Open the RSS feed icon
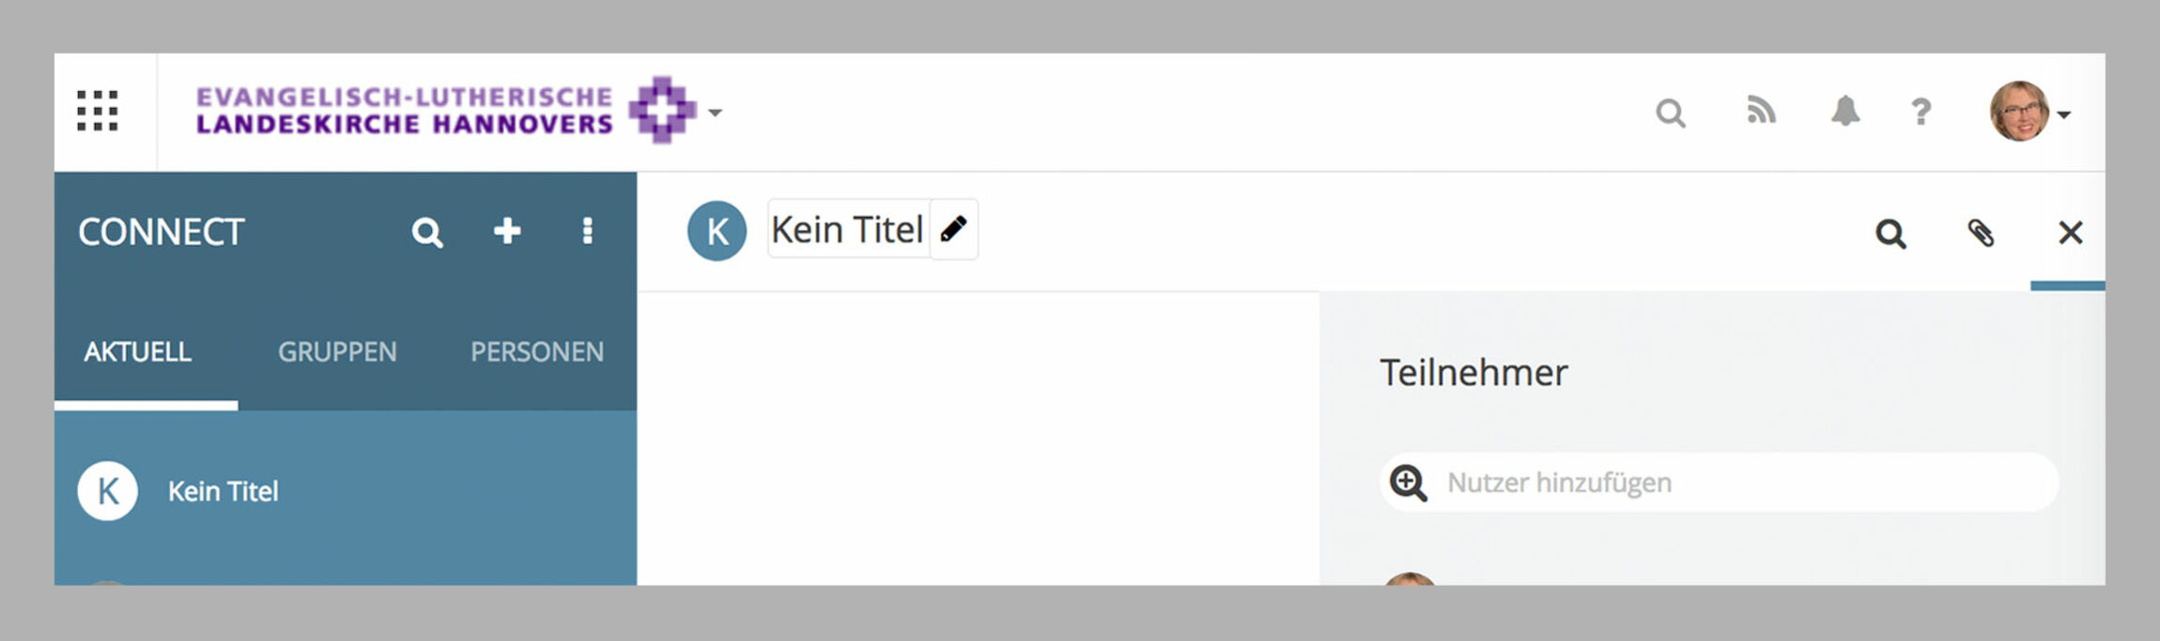The width and height of the screenshot is (2160, 641). [x=1761, y=111]
